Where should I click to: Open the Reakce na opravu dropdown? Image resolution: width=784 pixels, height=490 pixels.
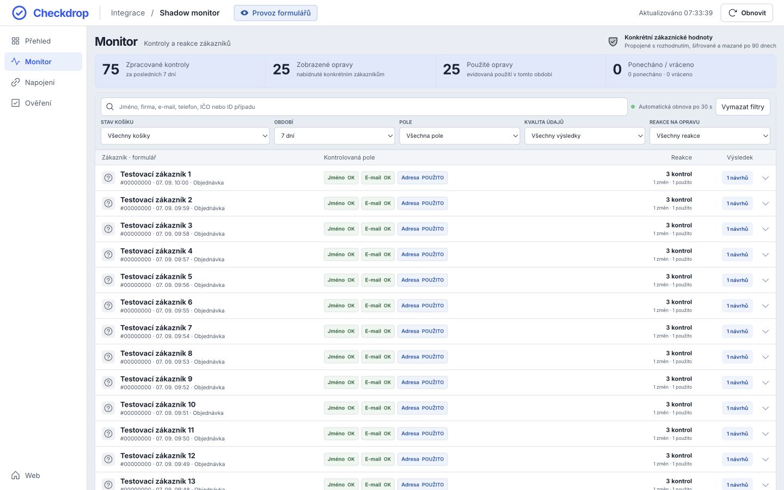point(710,136)
